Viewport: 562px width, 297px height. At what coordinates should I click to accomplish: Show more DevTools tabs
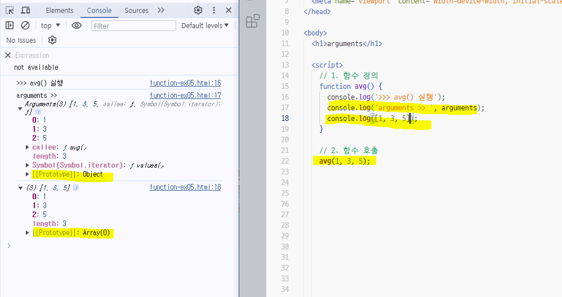161,10
